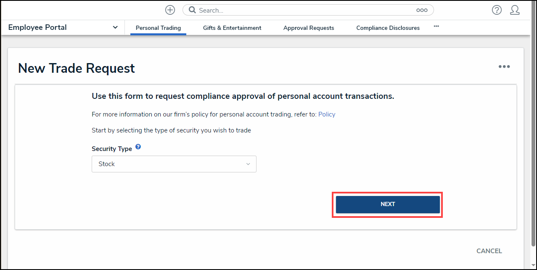Select the Compliance Disclosures tab
Viewport: 537px width, 270px height.
pos(388,28)
